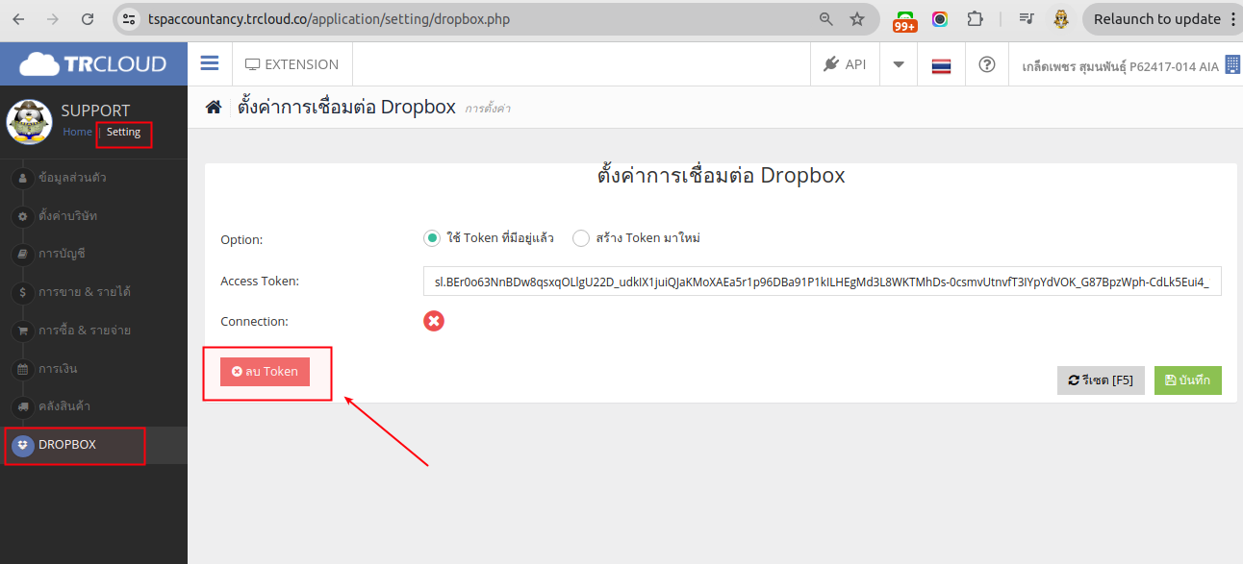Click the "Connection:" label

coord(254,321)
